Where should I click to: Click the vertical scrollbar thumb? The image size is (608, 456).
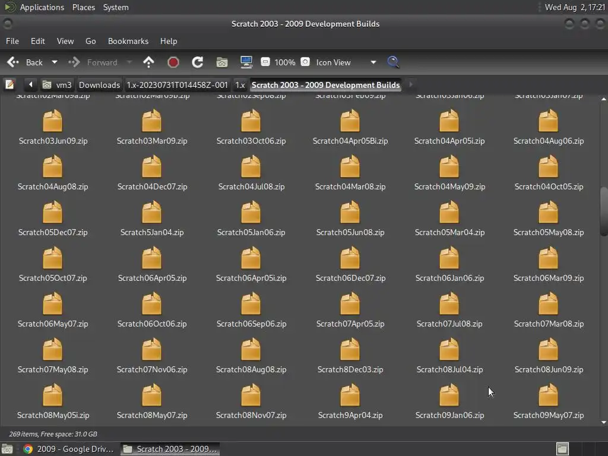[x=603, y=211]
